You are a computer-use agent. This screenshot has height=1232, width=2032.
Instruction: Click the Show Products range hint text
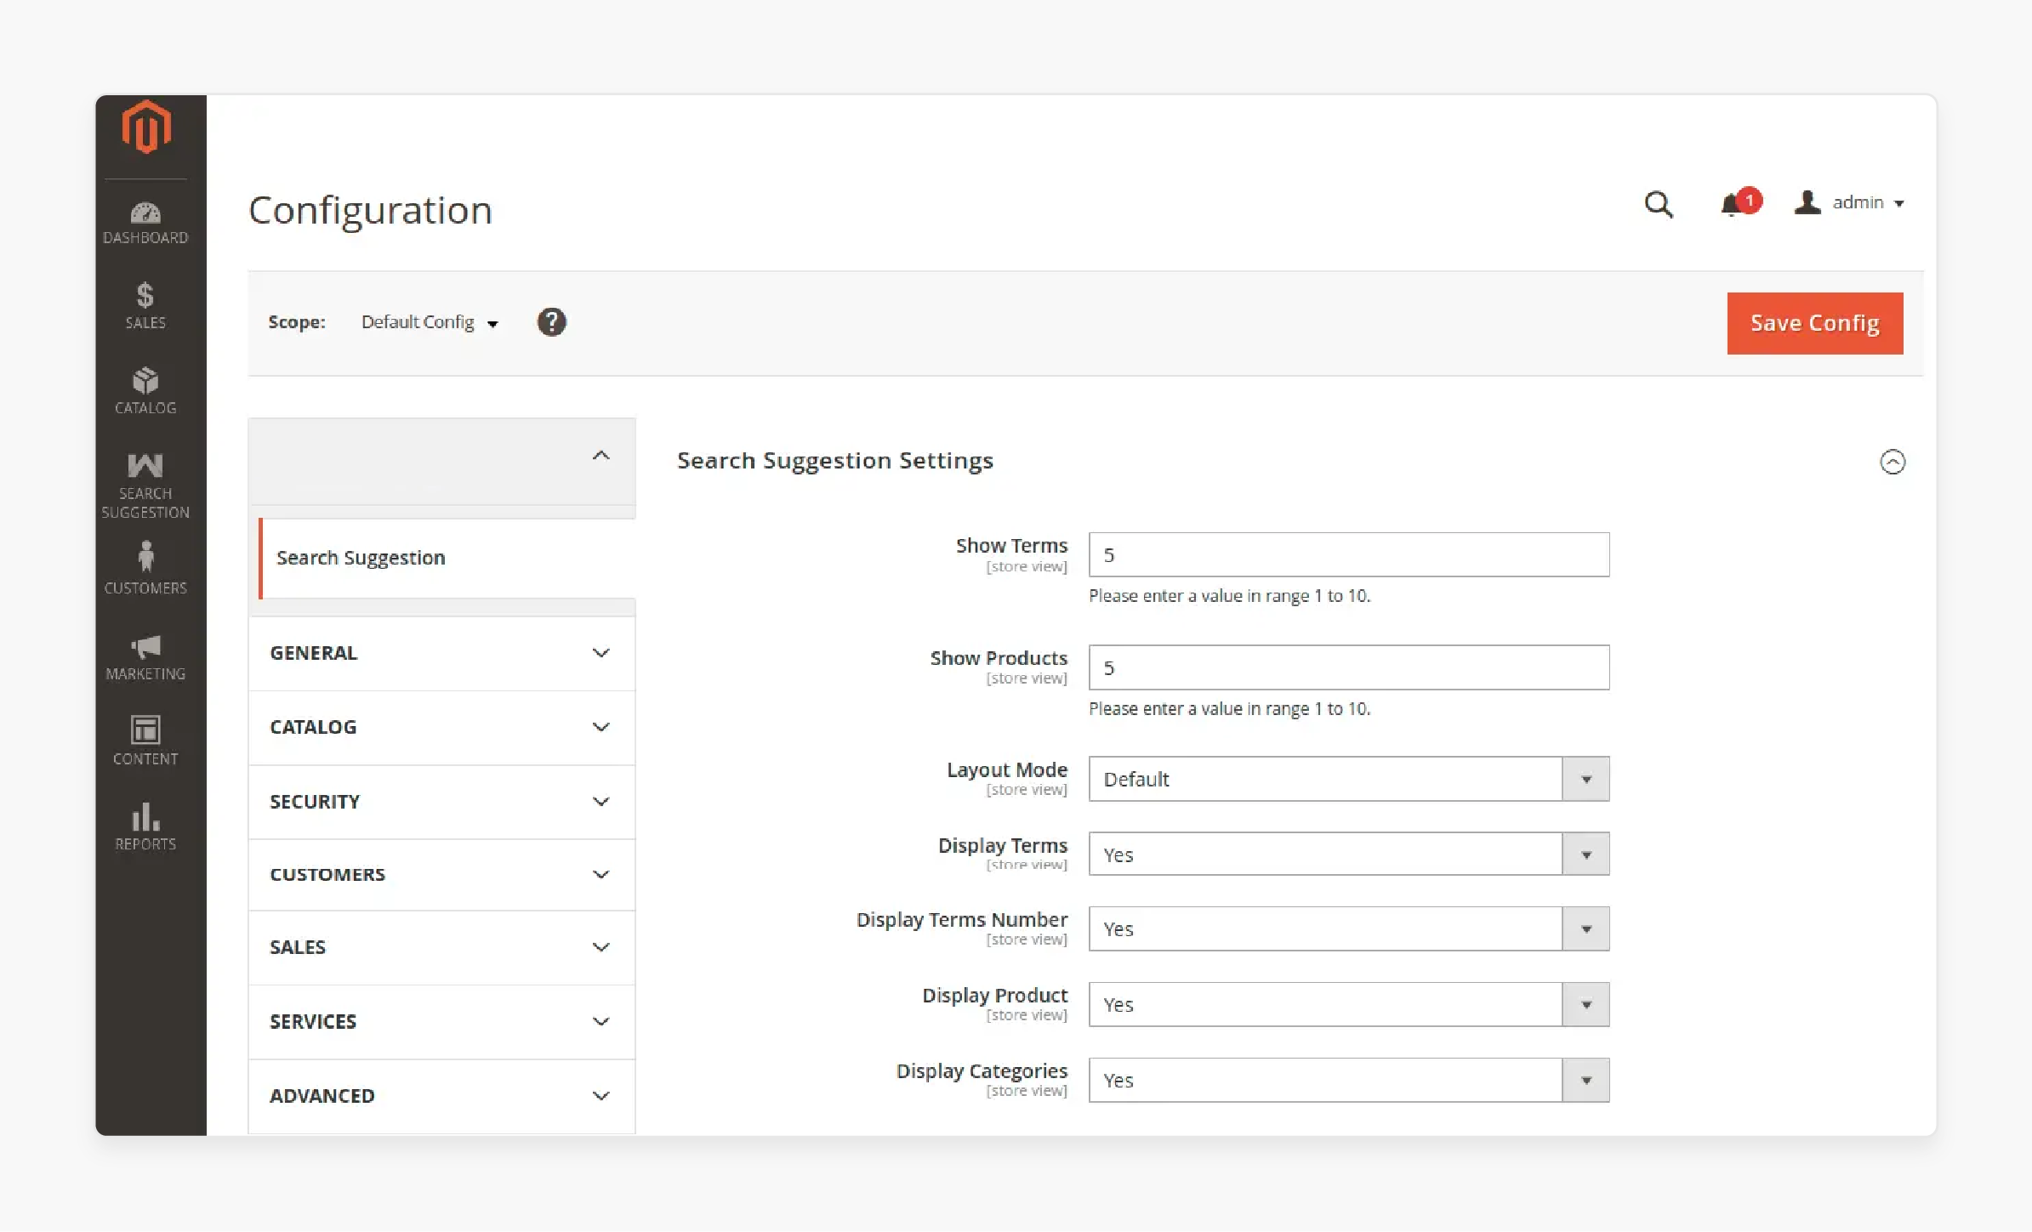click(x=1229, y=709)
